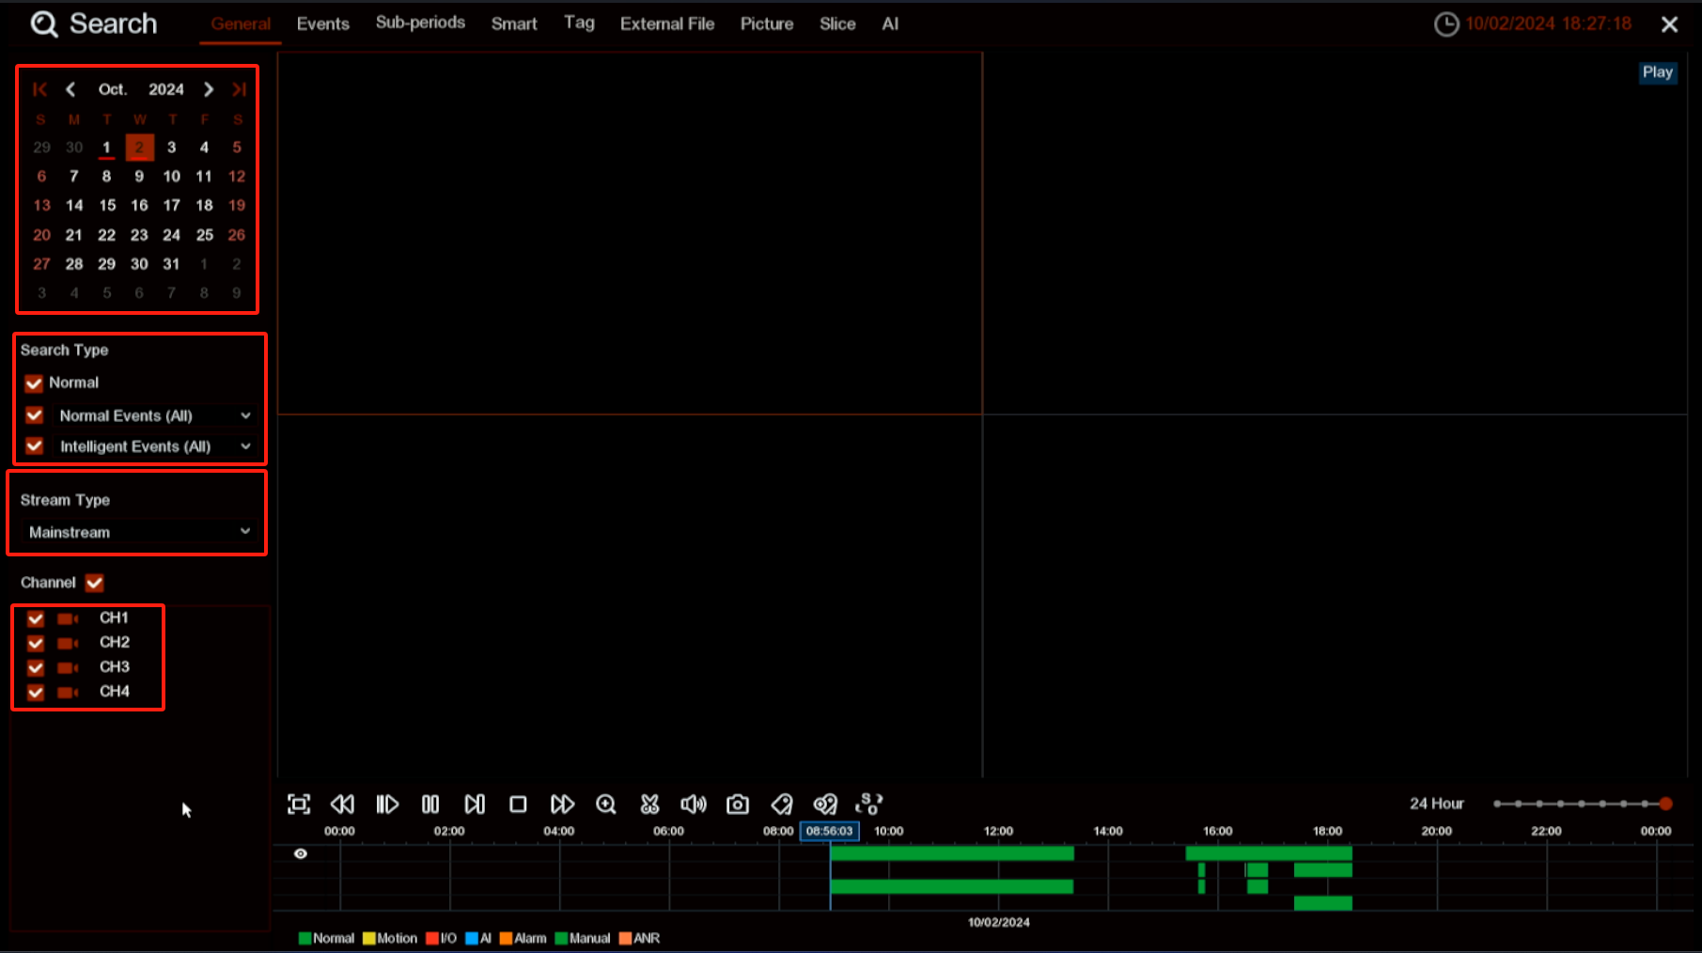Go to the previous month
Image resolution: width=1702 pixels, height=953 pixels.
click(x=70, y=89)
